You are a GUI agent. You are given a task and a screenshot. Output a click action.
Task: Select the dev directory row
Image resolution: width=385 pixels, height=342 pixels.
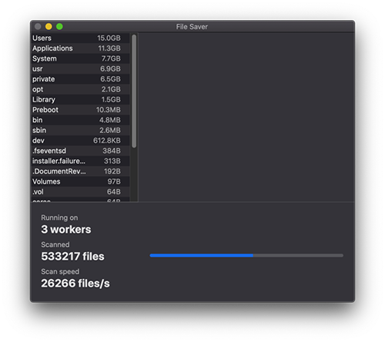tap(80, 141)
